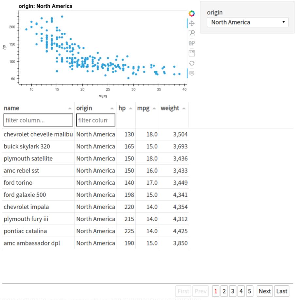Click the weight column header label
This screenshot has width=295, height=300.
(x=170, y=108)
